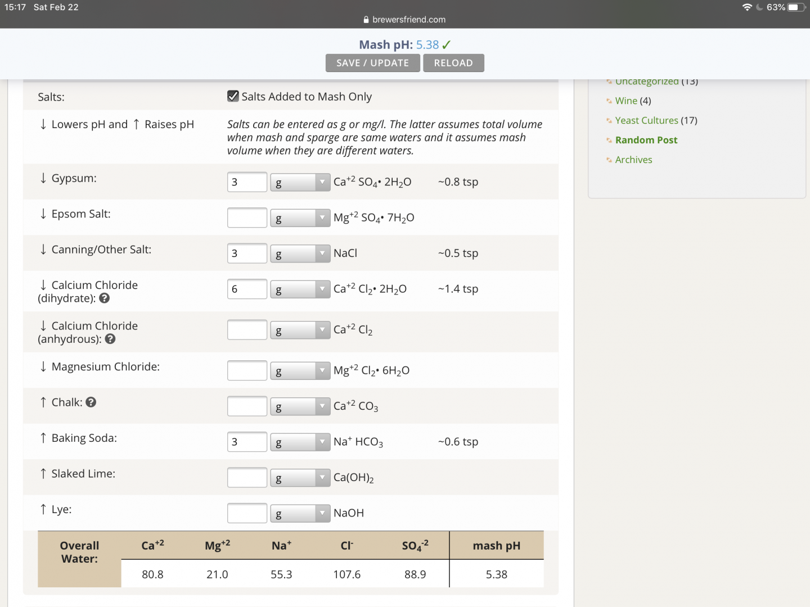Click the SO4-2 value 88.9

415,574
